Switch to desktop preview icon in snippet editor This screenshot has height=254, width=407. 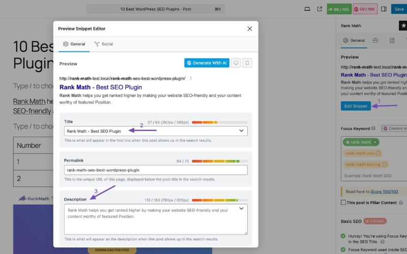click(236, 63)
